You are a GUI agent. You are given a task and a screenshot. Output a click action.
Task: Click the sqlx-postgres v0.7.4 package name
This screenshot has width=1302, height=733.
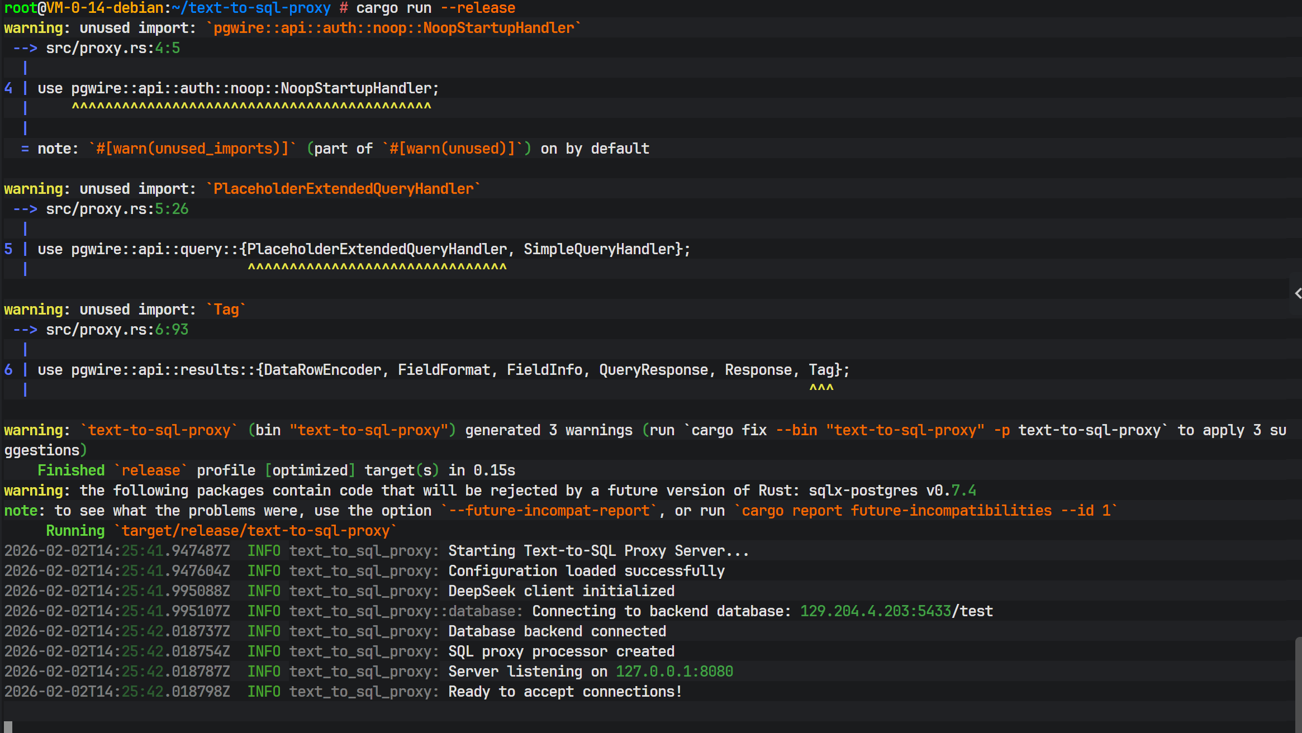pos(892,491)
